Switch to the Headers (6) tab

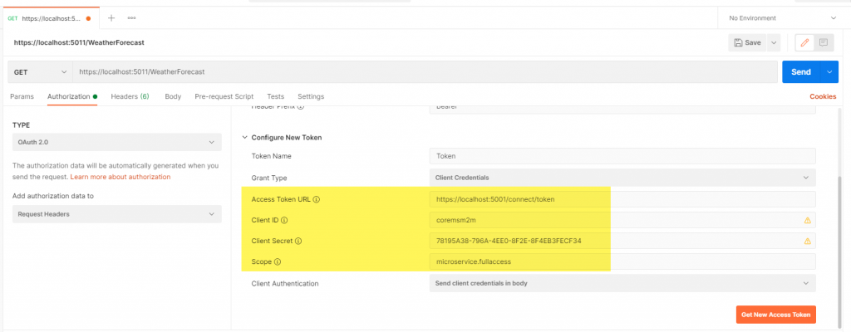click(x=130, y=96)
